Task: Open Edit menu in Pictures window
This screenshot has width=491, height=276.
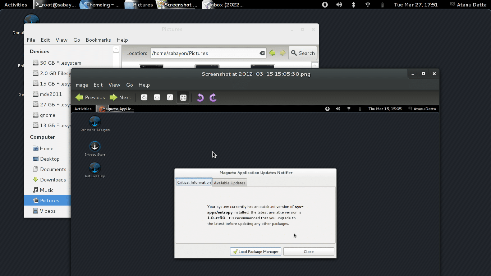Action: click(45, 40)
